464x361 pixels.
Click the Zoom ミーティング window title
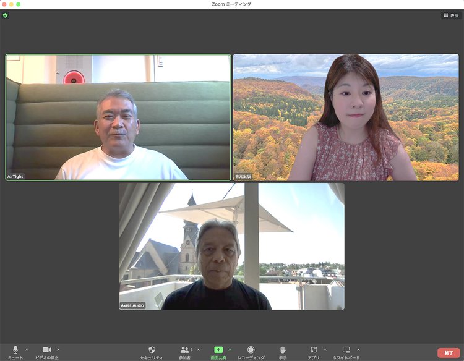(x=232, y=4)
